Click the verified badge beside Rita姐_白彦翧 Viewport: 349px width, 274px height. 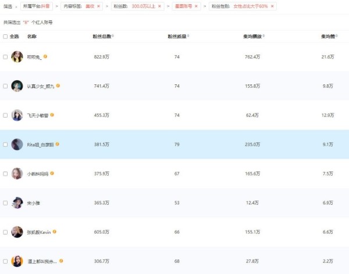57,144
